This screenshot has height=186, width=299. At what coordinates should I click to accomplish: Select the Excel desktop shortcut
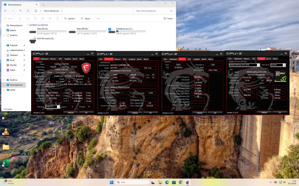(6, 164)
